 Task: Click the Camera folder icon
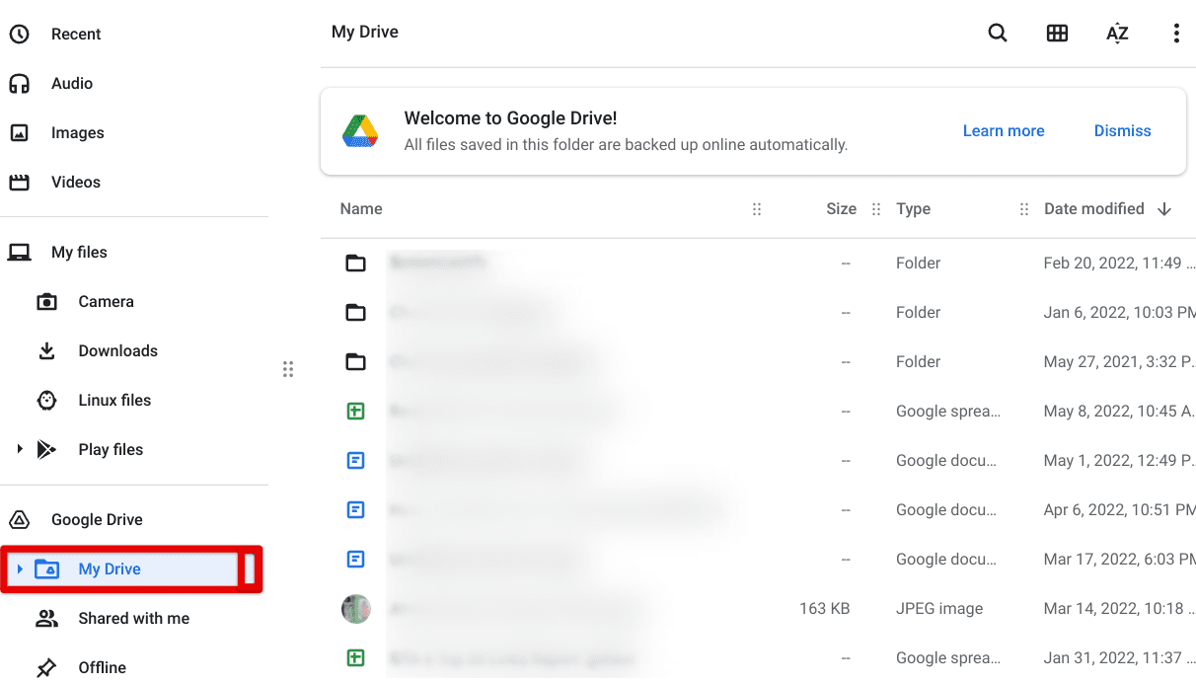pos(46,301)
